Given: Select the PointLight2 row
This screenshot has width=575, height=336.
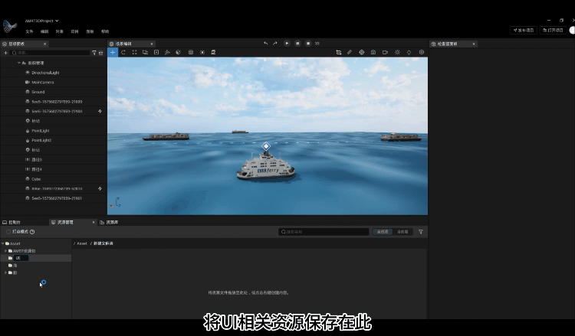Looking at the screenshot, I should [54, 140].
